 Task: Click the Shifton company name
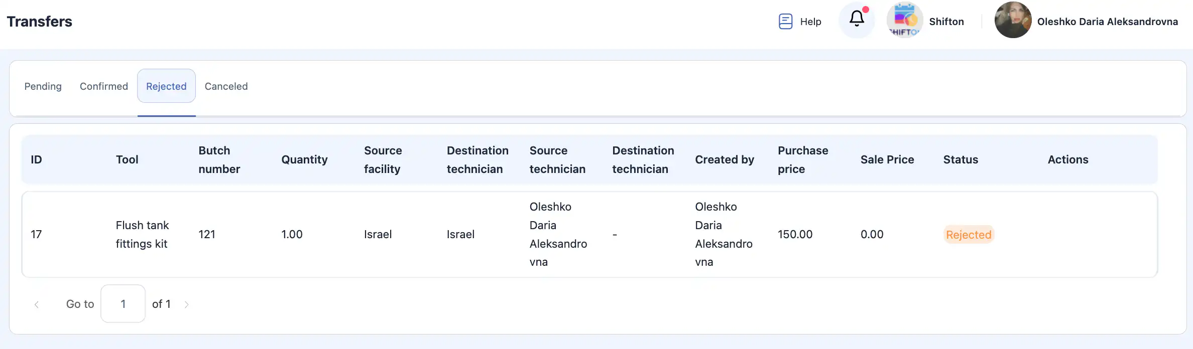[x=946, y=22]
